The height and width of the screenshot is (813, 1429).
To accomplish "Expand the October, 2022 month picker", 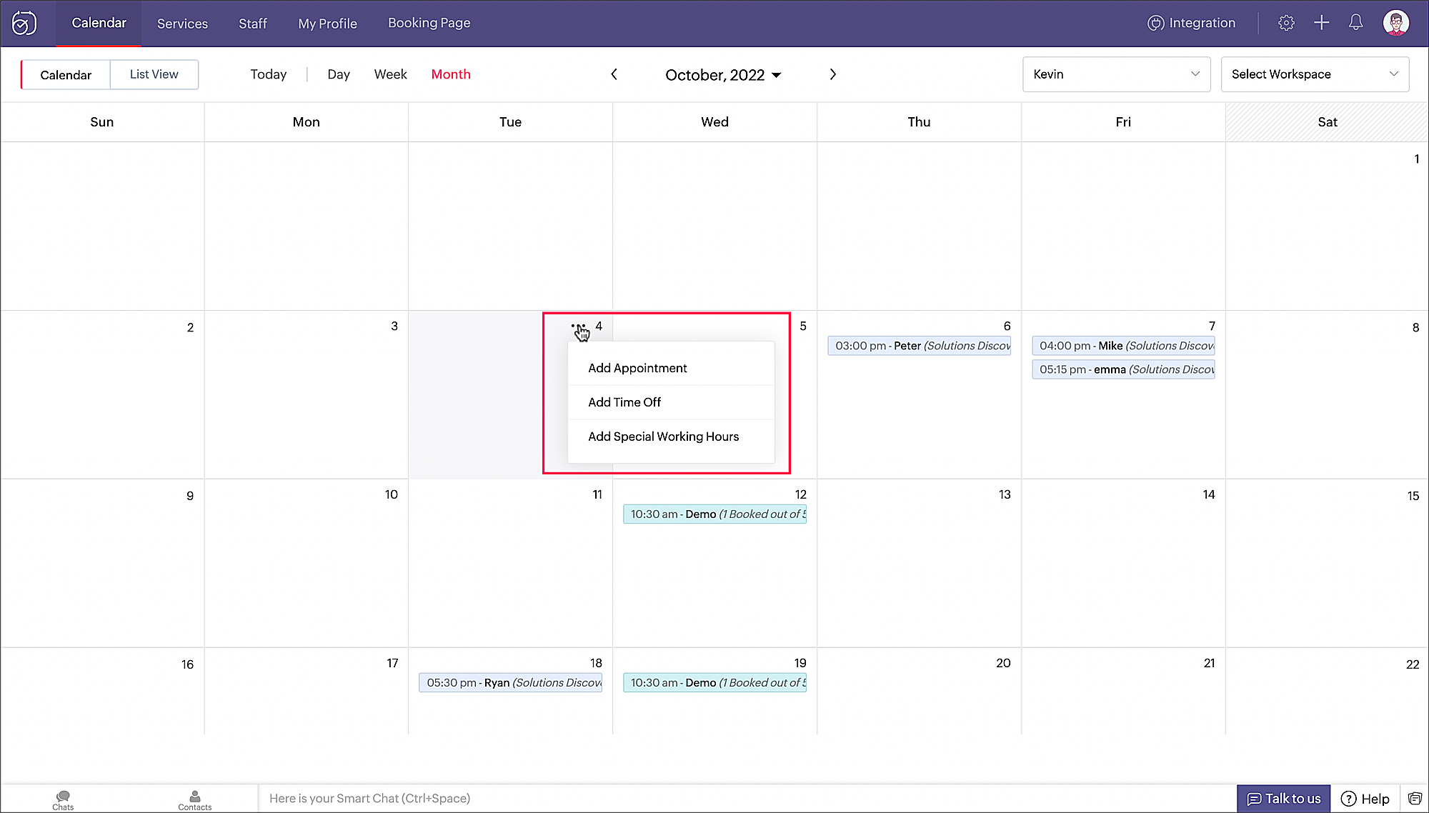I will [x=723, y=75].
